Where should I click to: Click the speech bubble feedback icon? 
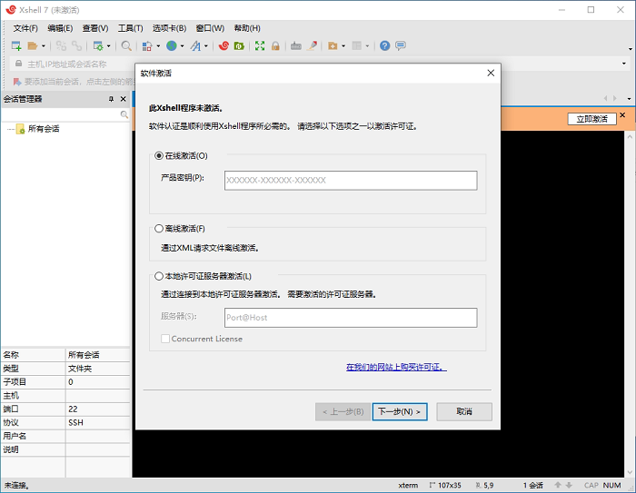(x=401, y=45)
